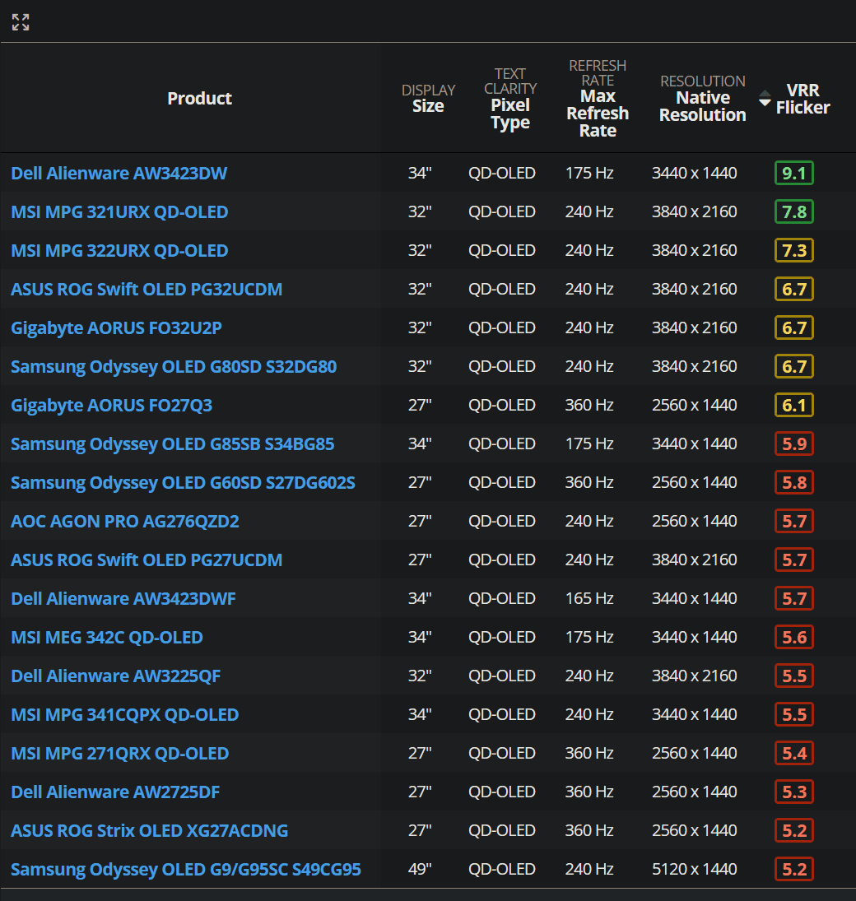The width and height of the screenshot is (856, 901).
Task: Click 2560 x 1440 for MSI MPG 271QRX
Action: (x=695, y=753)
